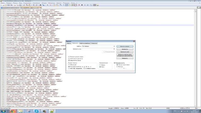Image resolution: width=201 pixels, height=113 pixels.
Task: Click the Paste toolbar icon
Action: tap(30, 5)
